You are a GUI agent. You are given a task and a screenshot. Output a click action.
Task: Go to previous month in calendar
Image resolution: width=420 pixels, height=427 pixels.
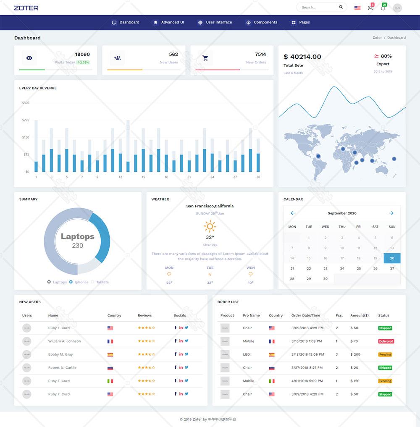pyautogui.click(x=293, y=213)
